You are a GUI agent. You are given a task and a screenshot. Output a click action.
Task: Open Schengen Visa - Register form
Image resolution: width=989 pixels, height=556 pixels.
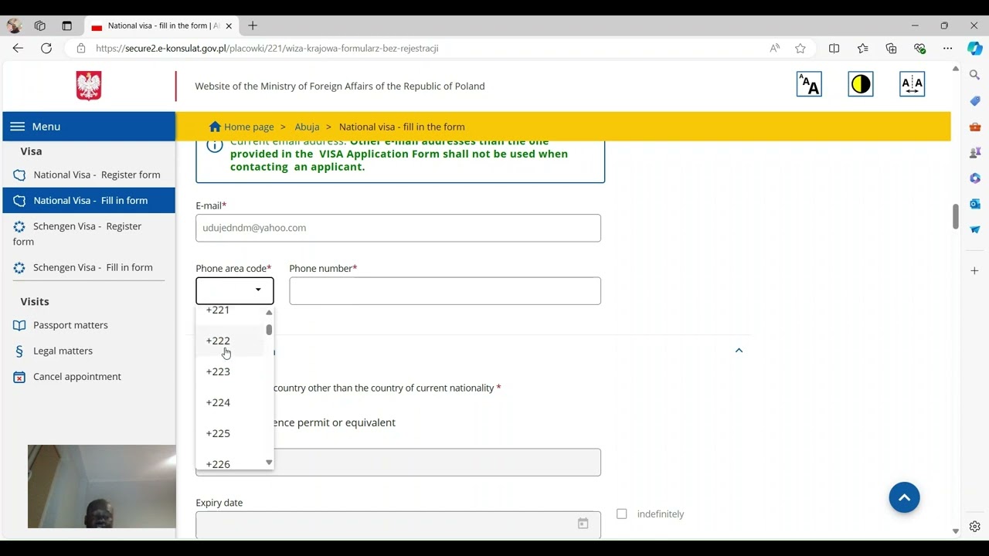pyautogui.click(x=89, y=234)
